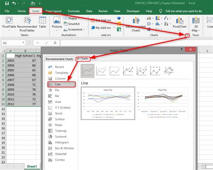Insert a Table from the ribbon
The height and width of the screenshot is (170, 213).
pyautogui.click(x=42, y=22)
